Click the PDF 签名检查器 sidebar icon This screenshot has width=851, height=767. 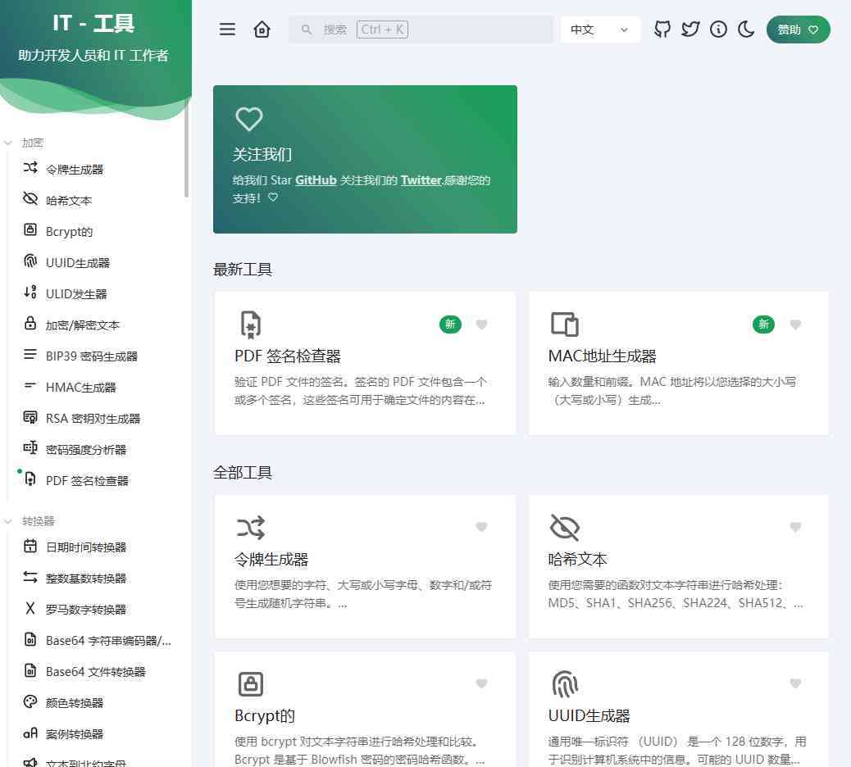(x=30, y=479)
